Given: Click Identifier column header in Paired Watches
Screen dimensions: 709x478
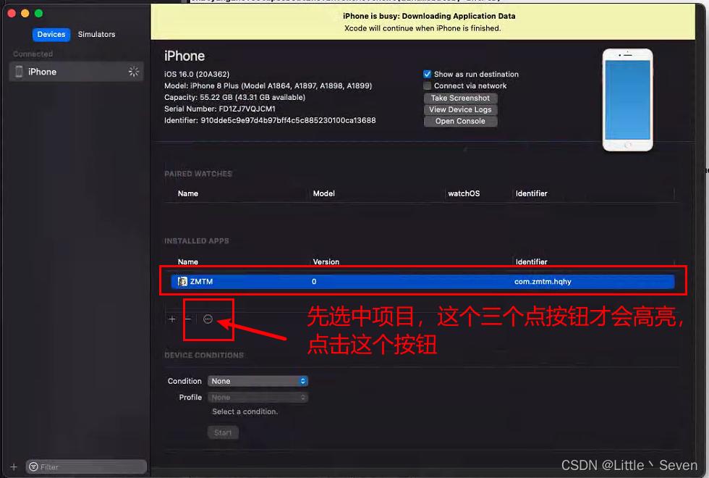Looking at the screenshot, I should pyautogui.click(x=531, y=194).
